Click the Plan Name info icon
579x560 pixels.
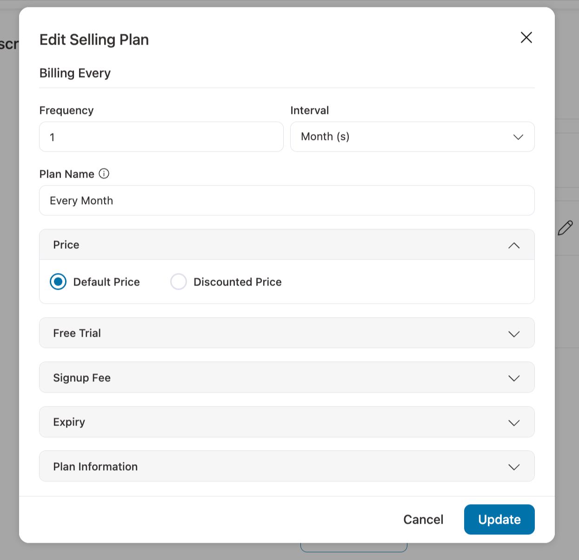point(105,173)
